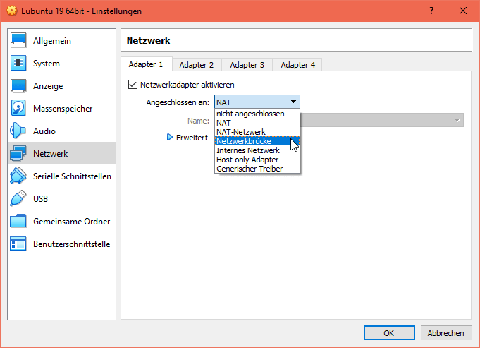This screenshot has width=480, height=348.
Task: Choose the plain NAT option in list
Action: click(x=257, y=123)
